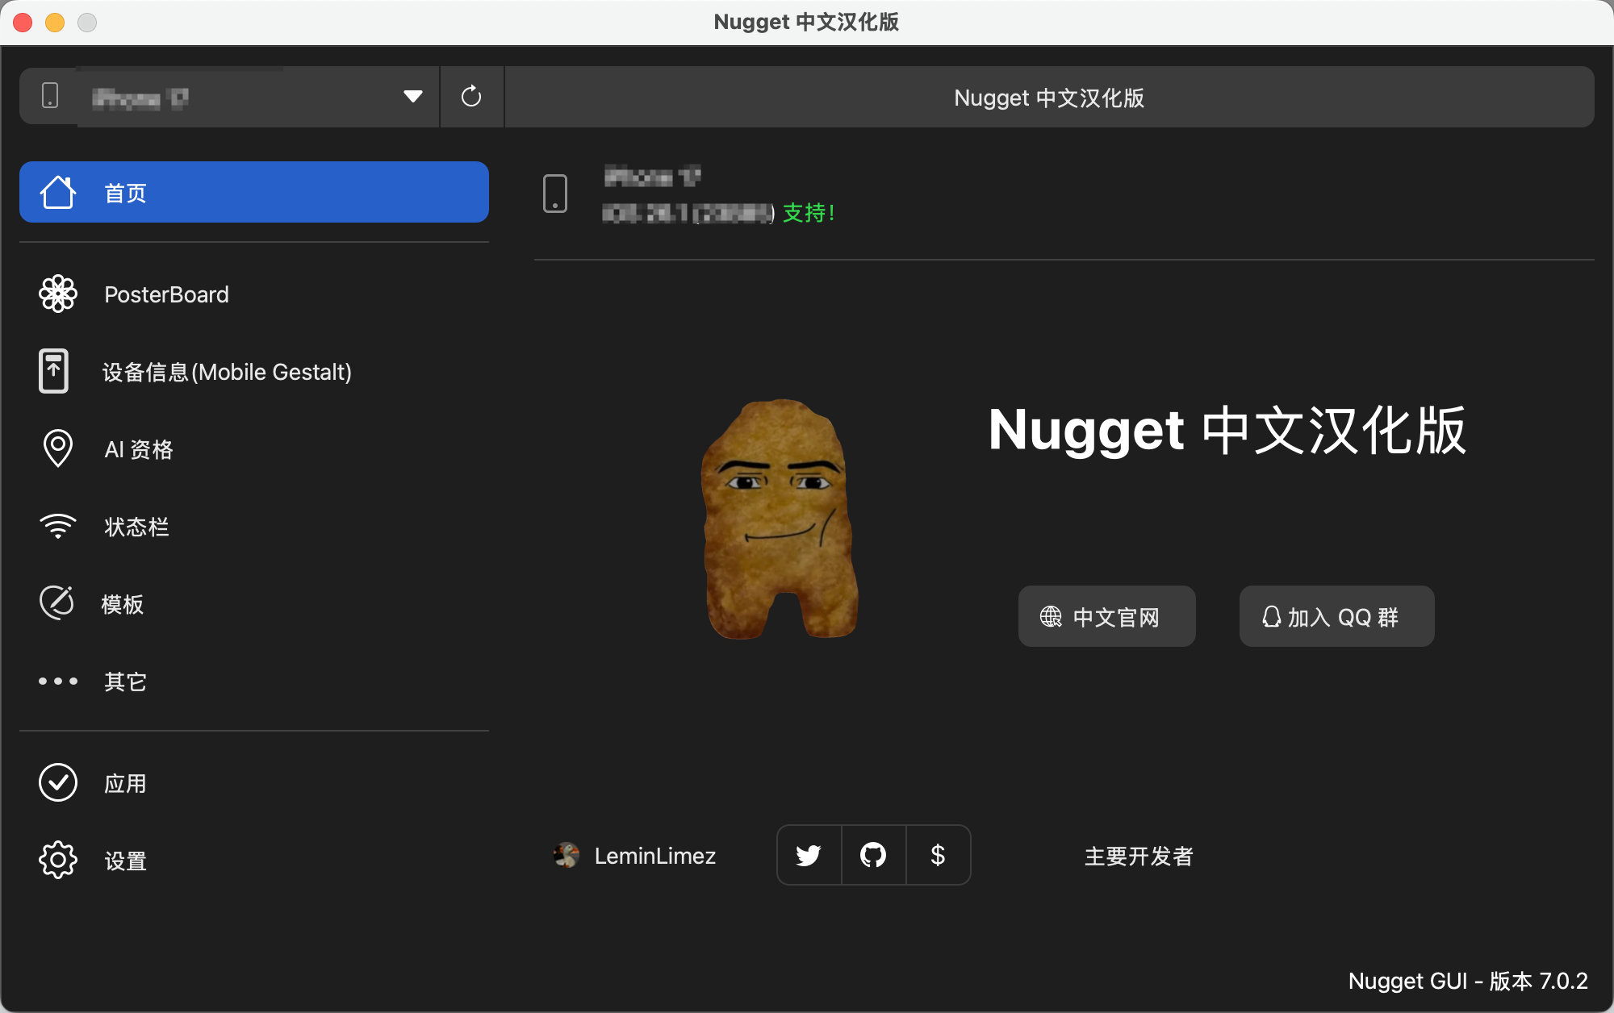The image size is (1614, 1013).
Task: Open the 模板 templates page
Action: (254, 604)
